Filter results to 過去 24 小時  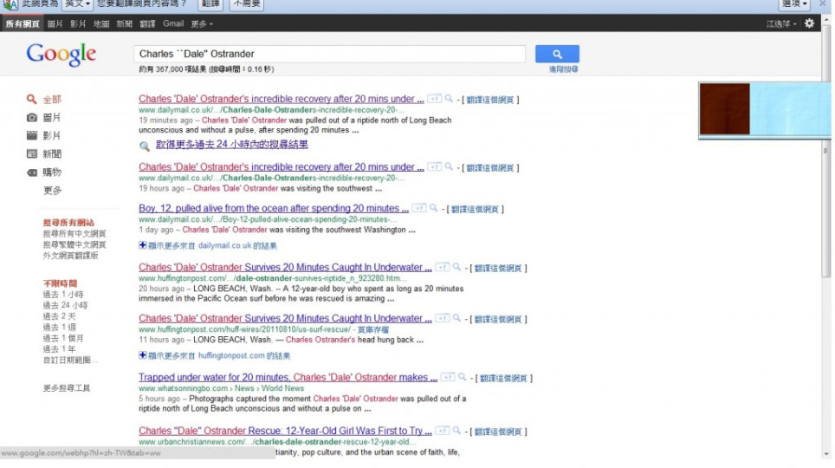coord(65,305)
